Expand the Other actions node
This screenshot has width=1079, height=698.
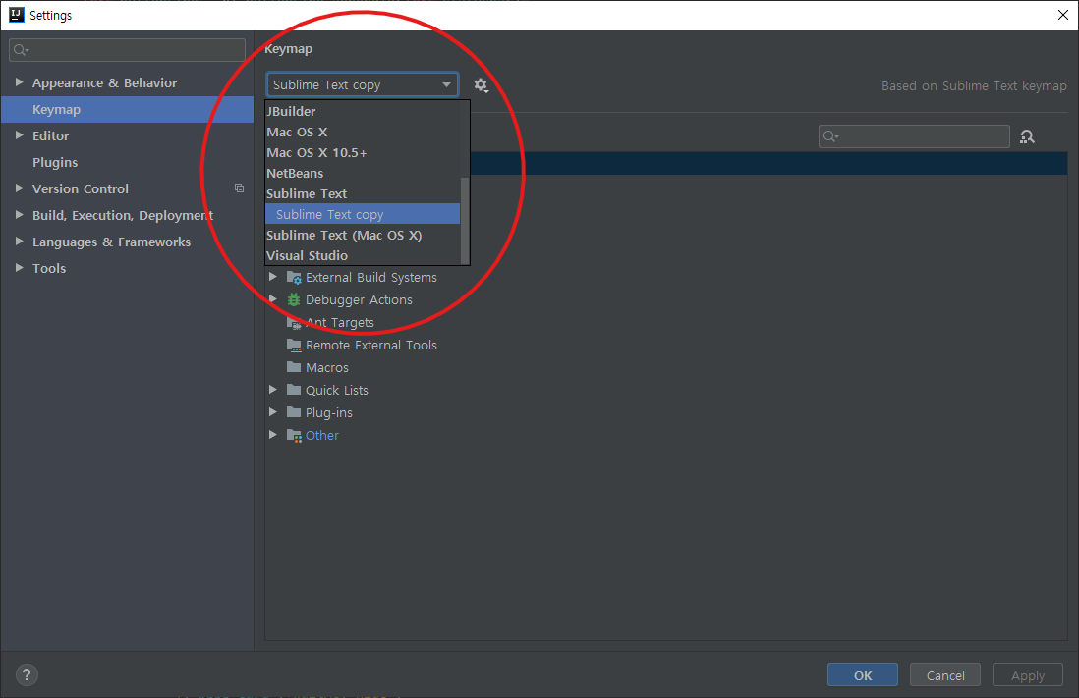[x=273, y=435]
